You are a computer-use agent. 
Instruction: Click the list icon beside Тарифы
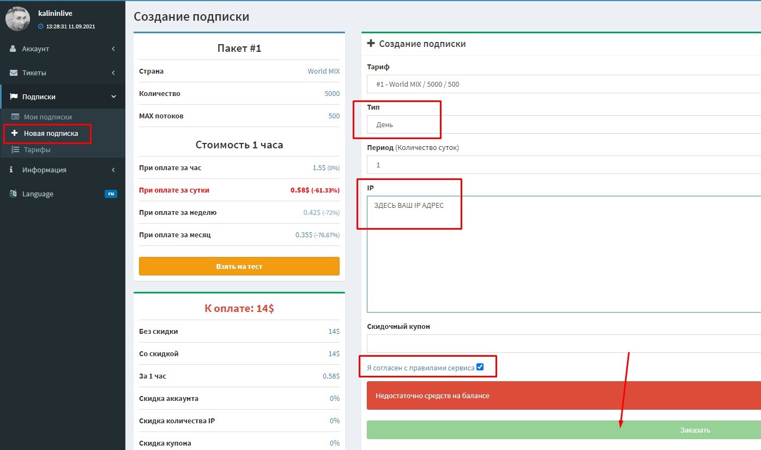(15, 149)
